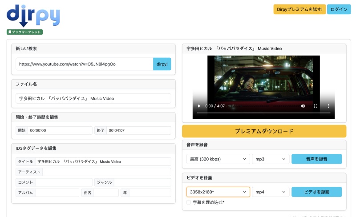This screenshot has height=217, width=356.
Task: Click the ログイン button
Action: click(339, 9)
